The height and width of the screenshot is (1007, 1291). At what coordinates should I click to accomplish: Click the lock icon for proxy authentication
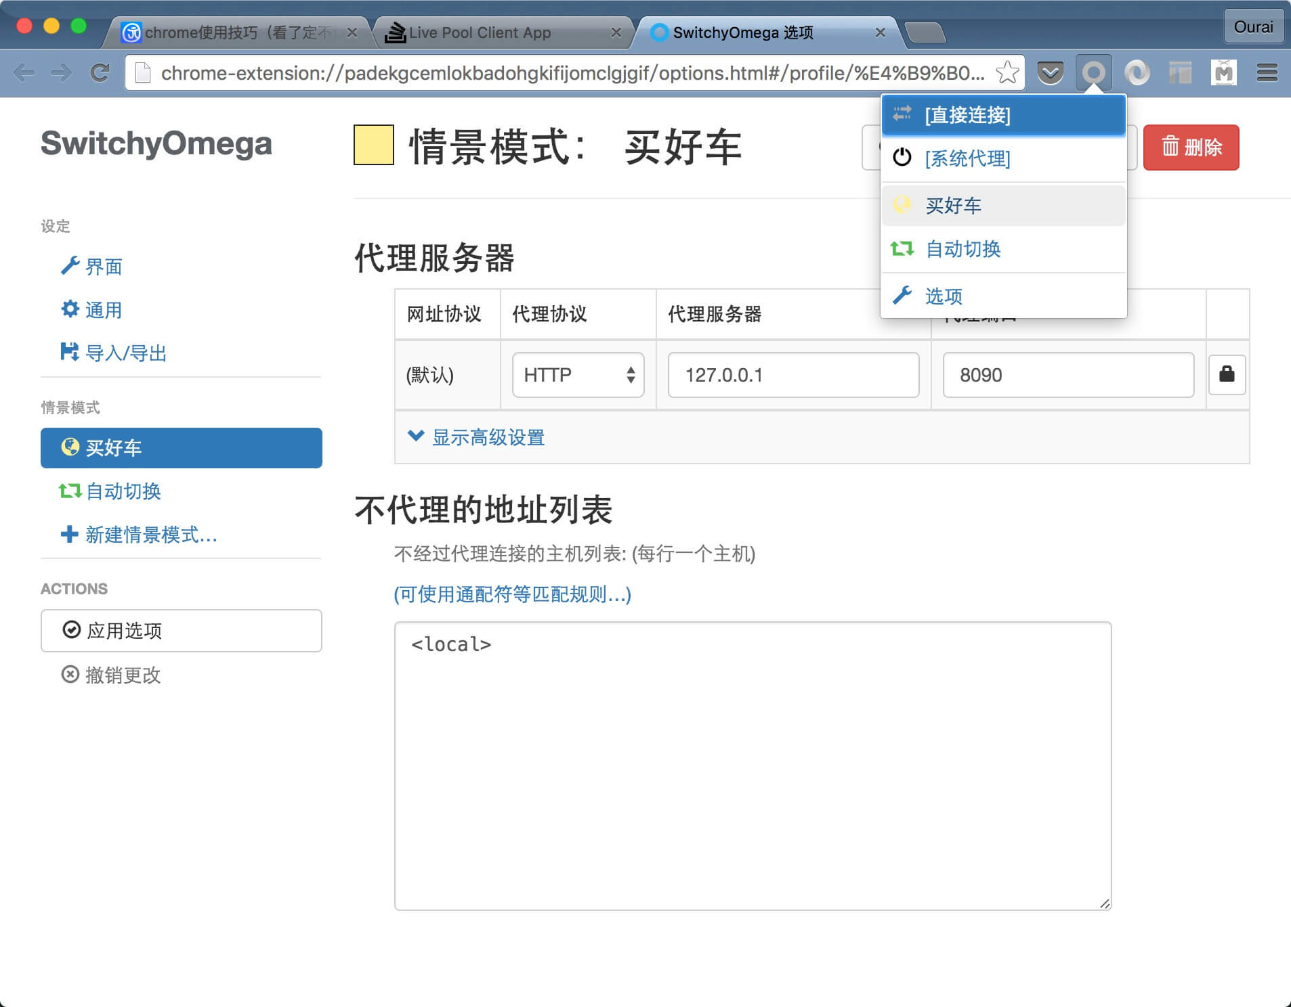click(x=1227, y=374)
